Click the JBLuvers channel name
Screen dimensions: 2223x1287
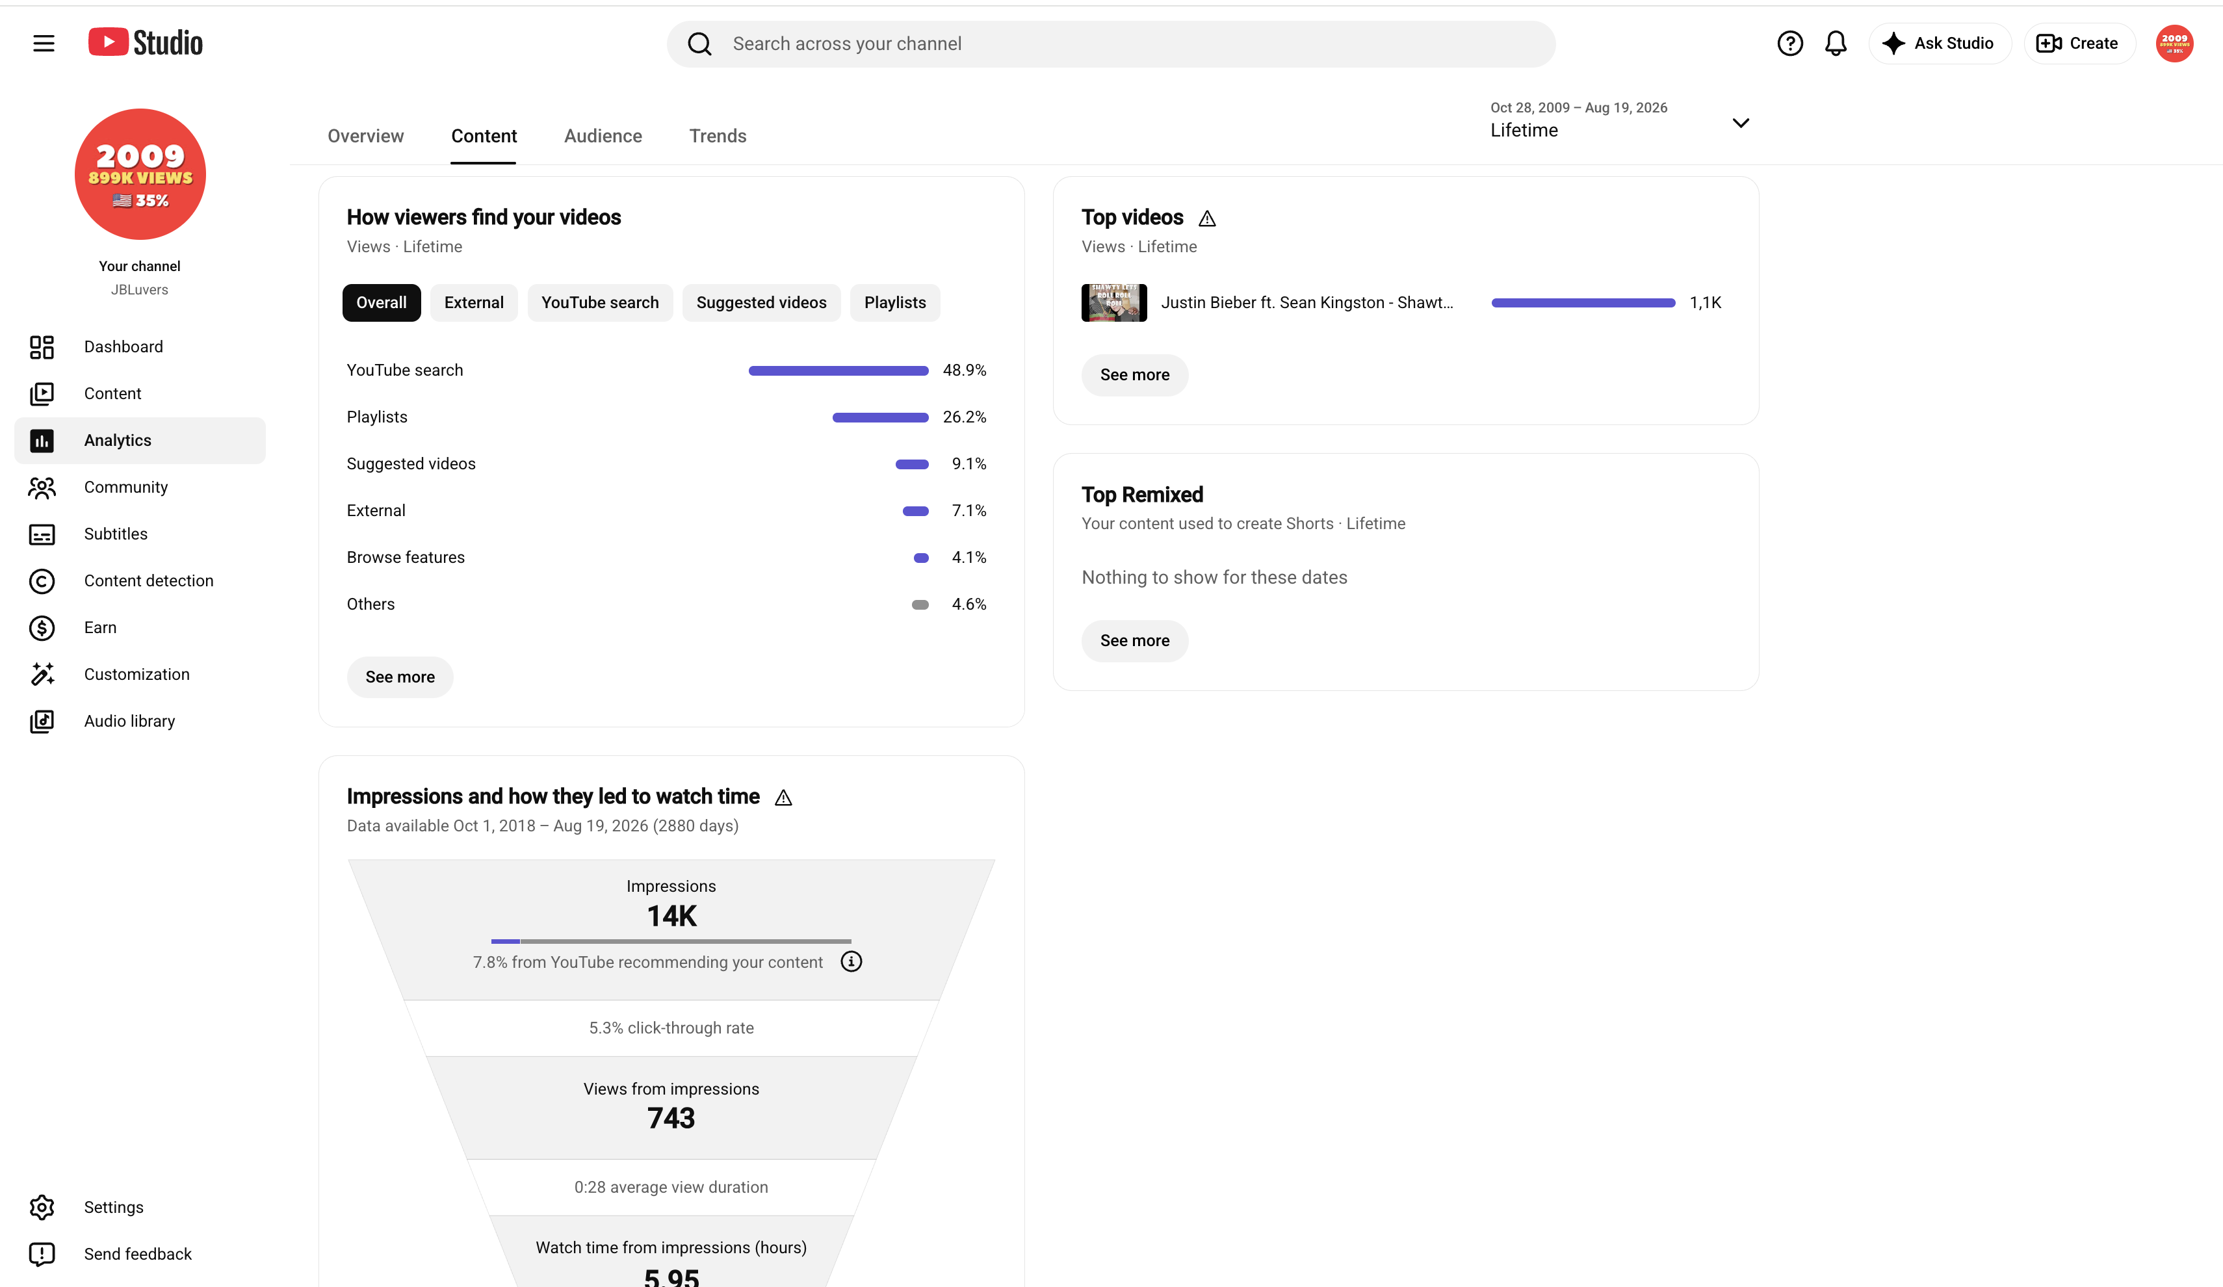point(139,289)
